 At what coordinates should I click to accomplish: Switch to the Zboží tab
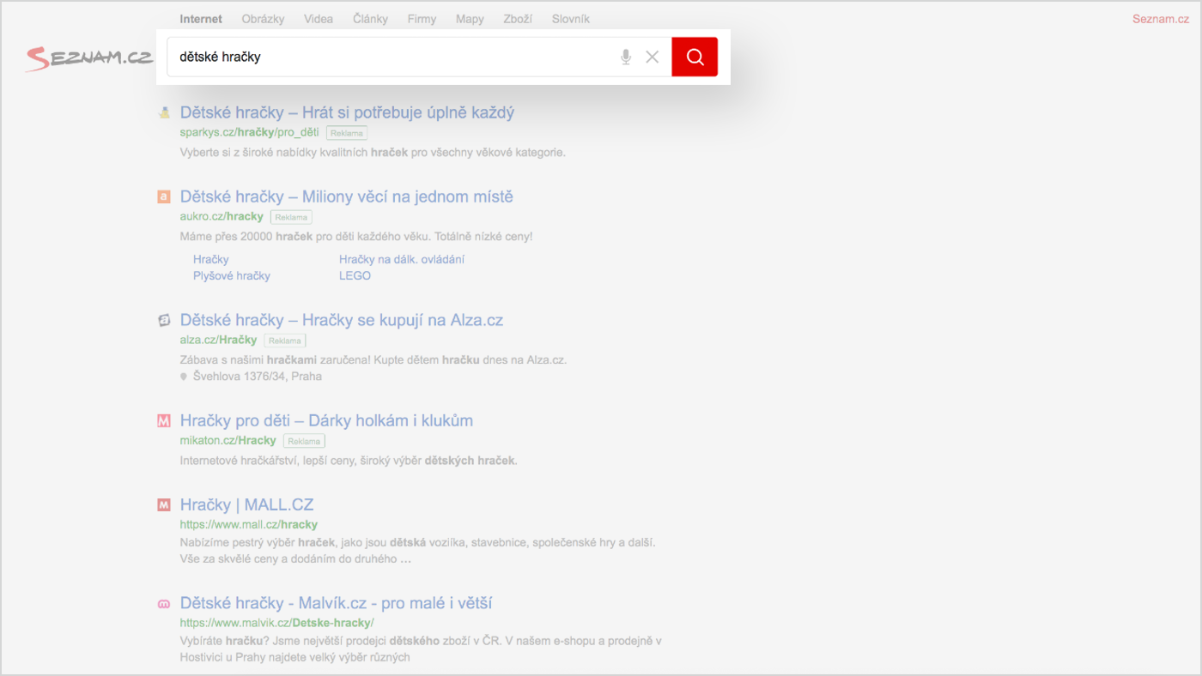[518, 19]
